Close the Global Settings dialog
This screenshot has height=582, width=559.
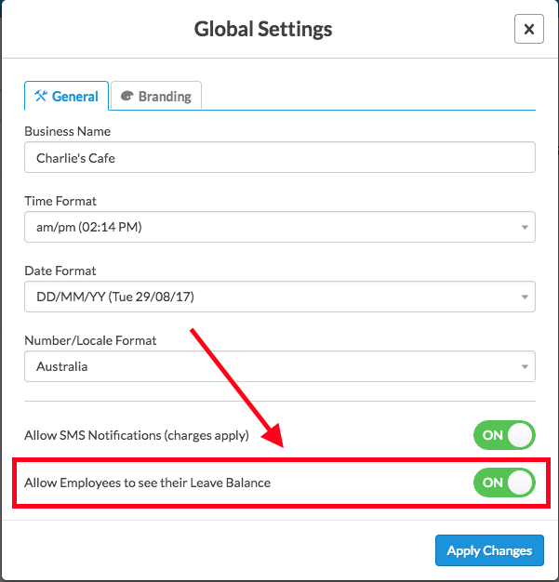pyautogui.click(x=528, y=29)
